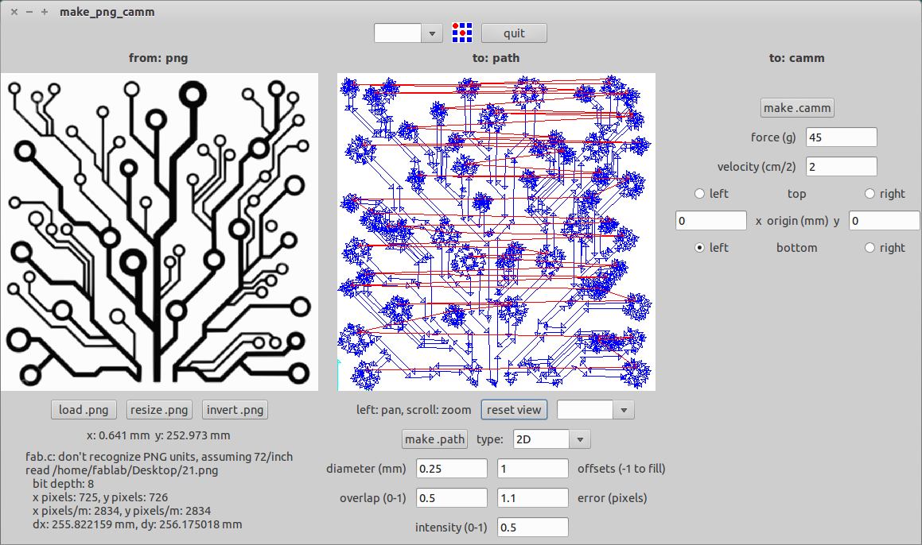Close the make_png_camm window

click(x=14, y=12)
